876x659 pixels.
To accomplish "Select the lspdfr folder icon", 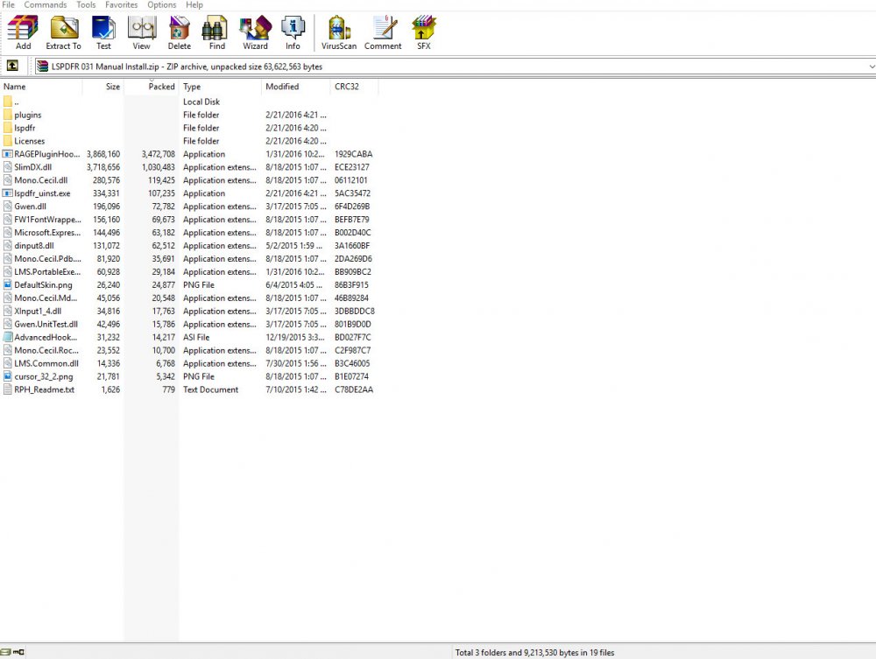I will tap(7, 128).
